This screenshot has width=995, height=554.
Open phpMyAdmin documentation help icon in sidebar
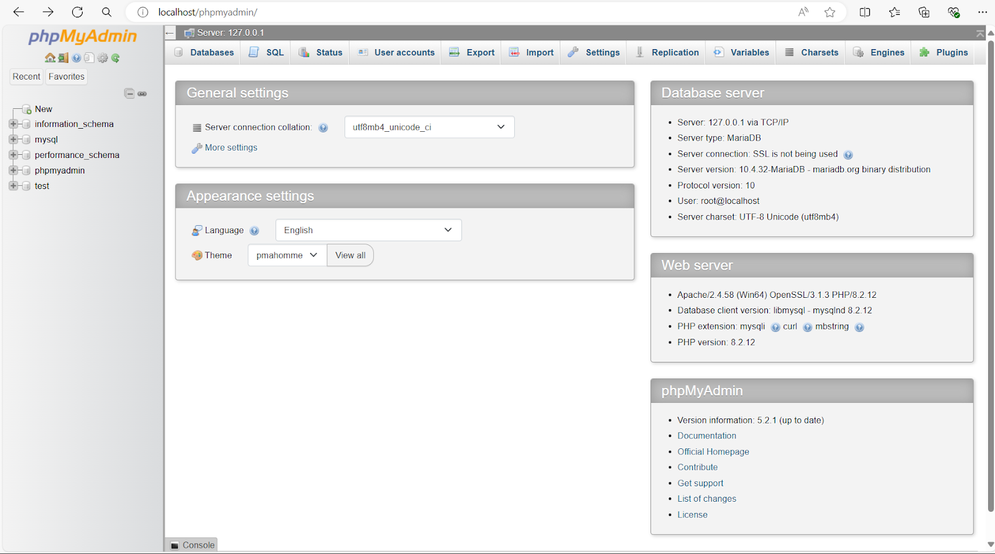click(x=76, y=58)
